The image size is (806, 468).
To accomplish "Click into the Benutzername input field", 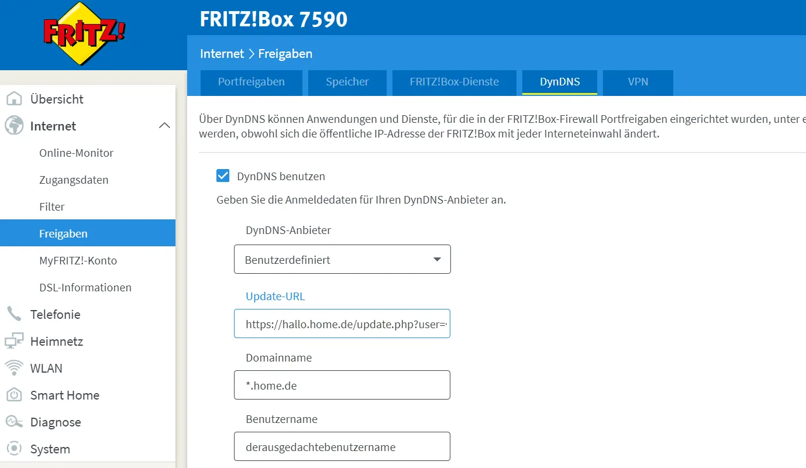I will click(x=342, y=446).
